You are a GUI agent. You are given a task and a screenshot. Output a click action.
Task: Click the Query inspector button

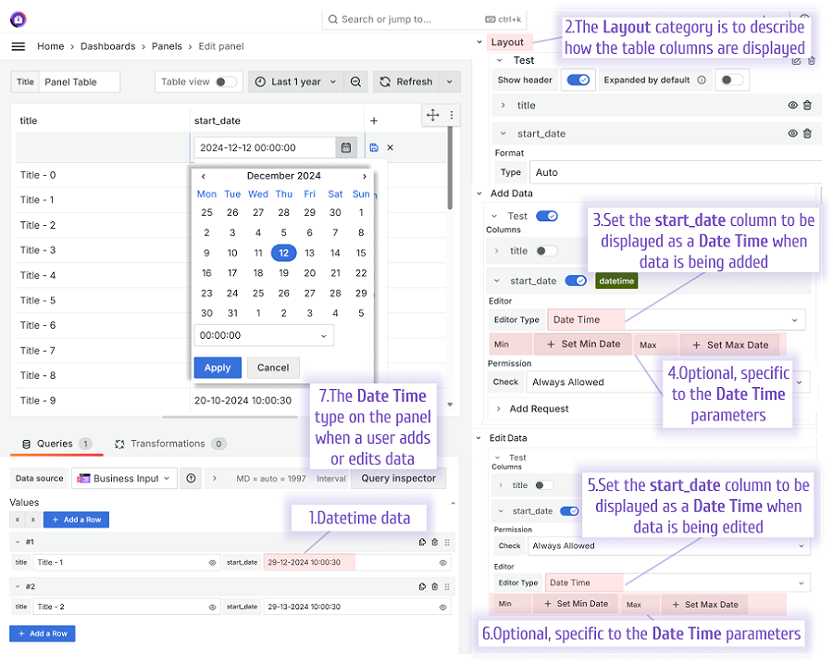tap(398, 479)
